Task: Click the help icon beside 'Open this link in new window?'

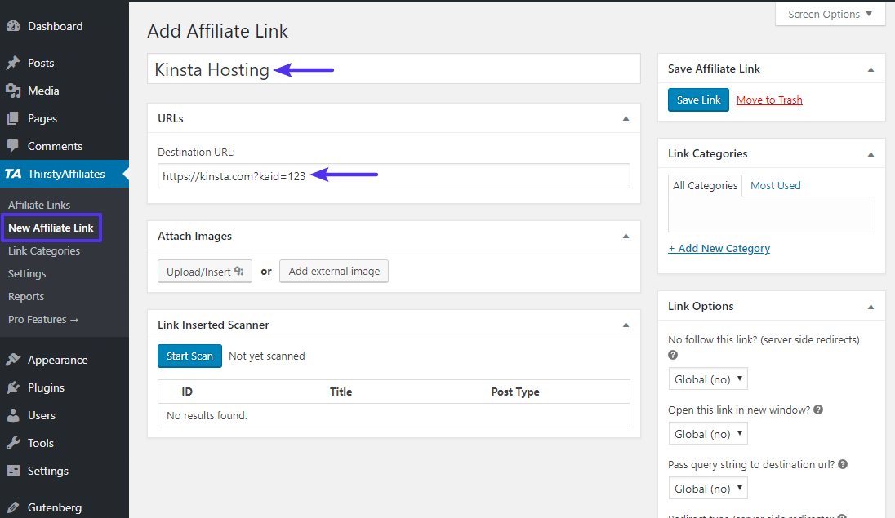Action: coord(817,410)
